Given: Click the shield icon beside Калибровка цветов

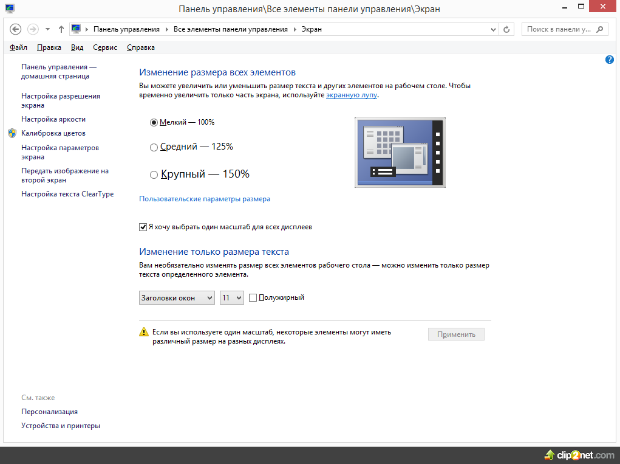Looking at the screenshot, I should (12, 133).
